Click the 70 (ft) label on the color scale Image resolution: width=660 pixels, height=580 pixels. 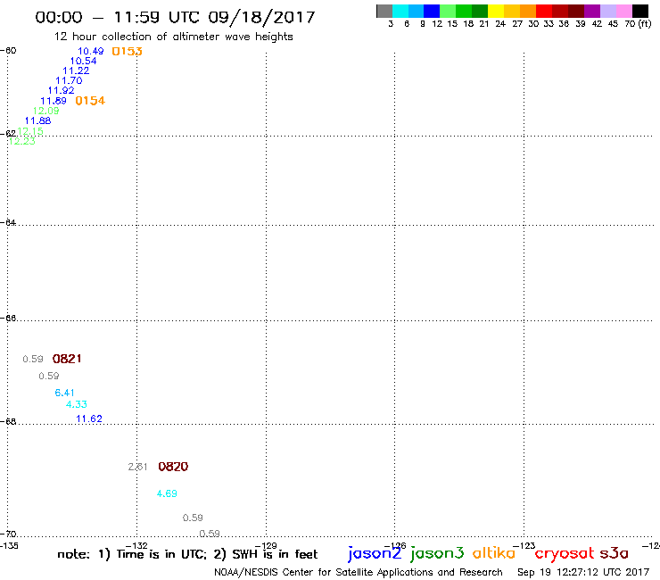[x=638, y=24]
